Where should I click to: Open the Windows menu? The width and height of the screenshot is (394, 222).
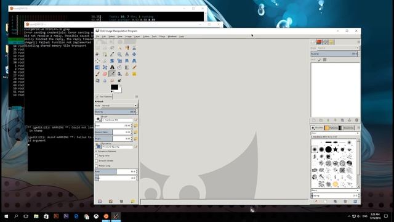click(172, 36)
